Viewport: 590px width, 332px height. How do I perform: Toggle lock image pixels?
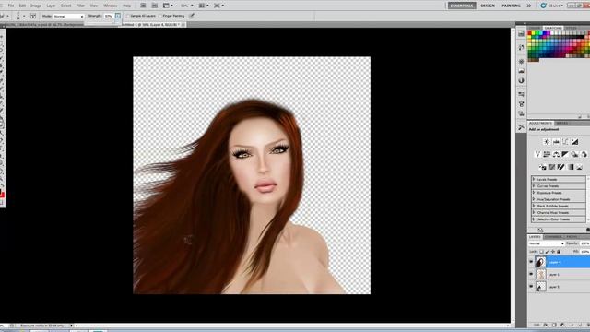click(x=547, y=252)
